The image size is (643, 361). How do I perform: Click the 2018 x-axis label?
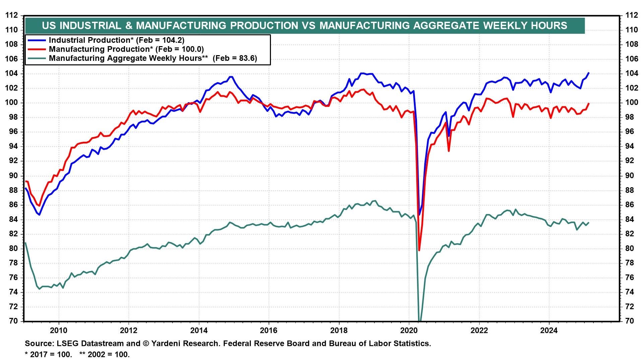click(339, 331)
